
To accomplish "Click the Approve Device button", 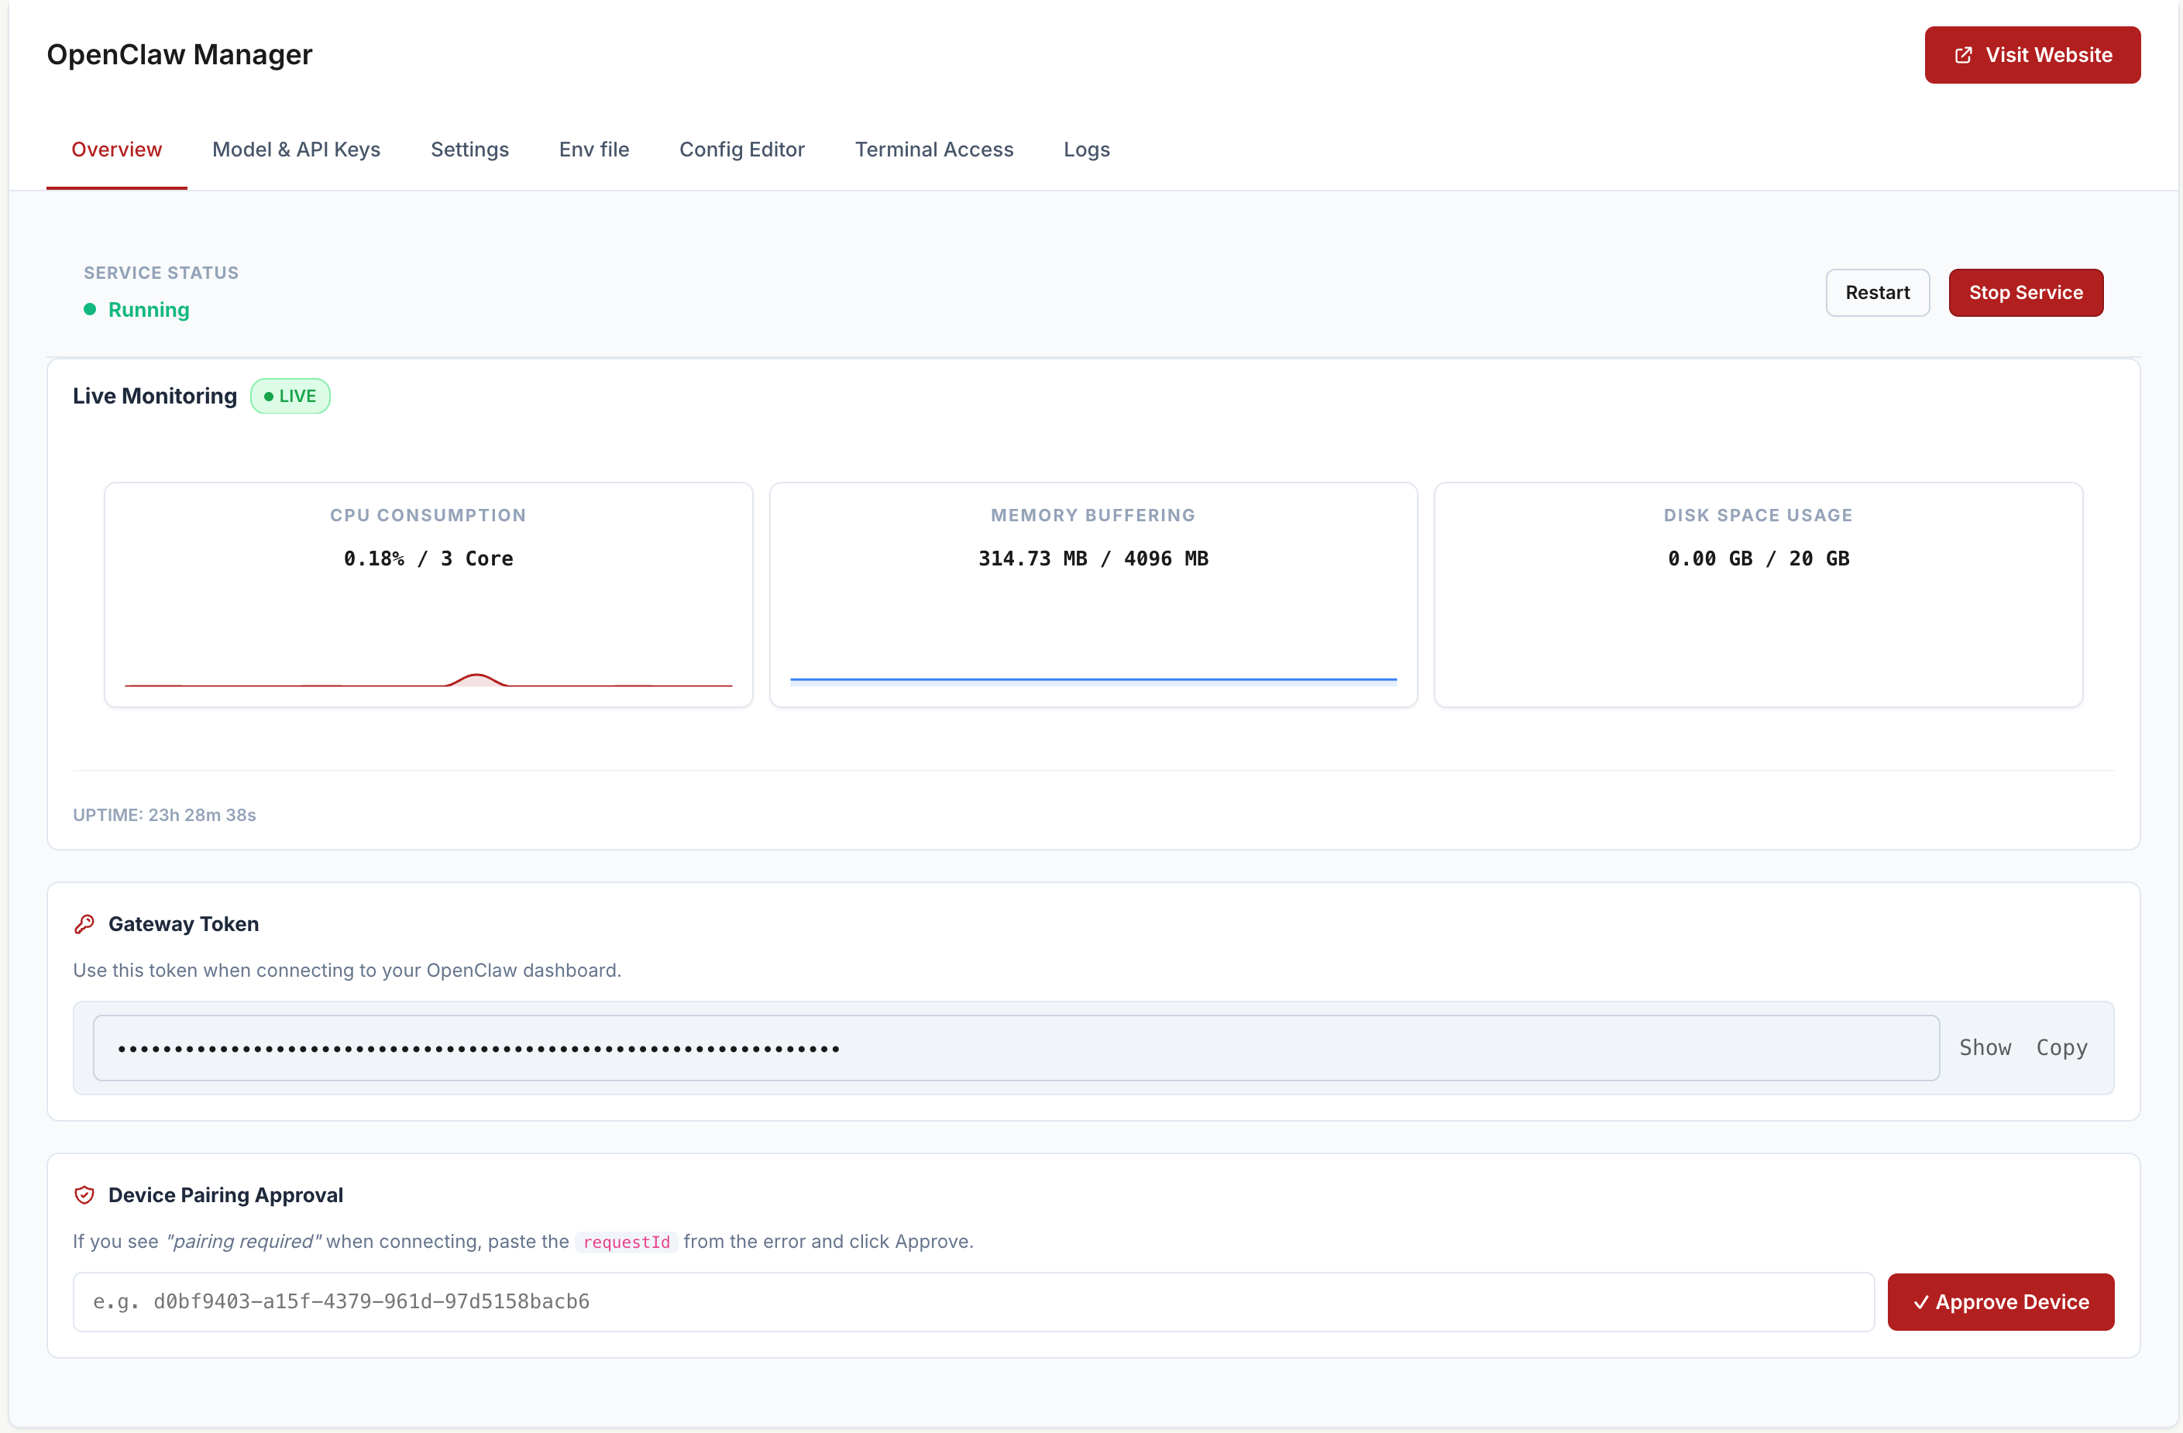I will 2000,1302.
